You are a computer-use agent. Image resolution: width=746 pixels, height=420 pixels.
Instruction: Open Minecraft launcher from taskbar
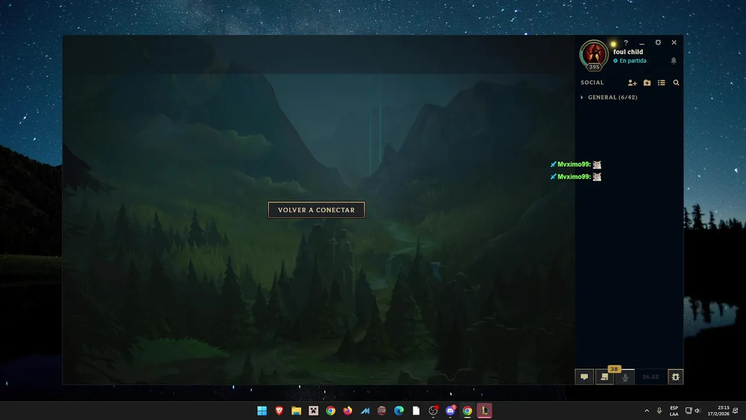(x=314, y=411)
